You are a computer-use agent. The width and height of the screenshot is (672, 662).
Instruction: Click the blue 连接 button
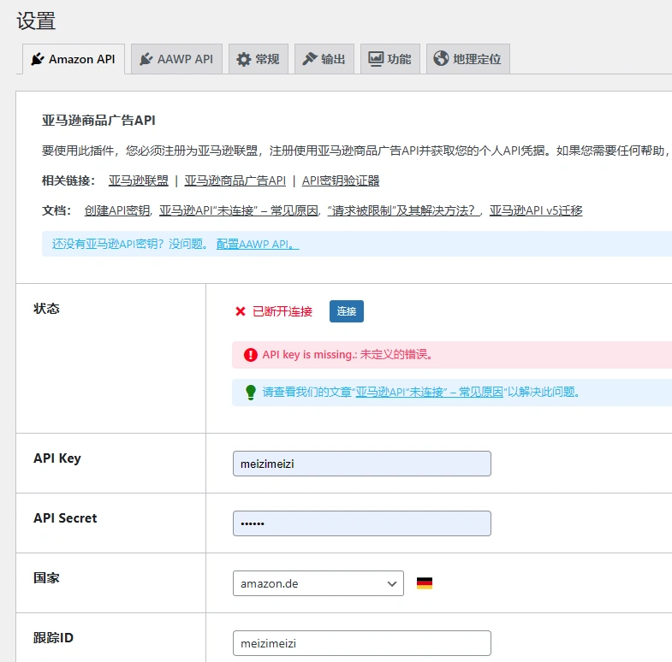pyautogui.click(x=347, y=311)
